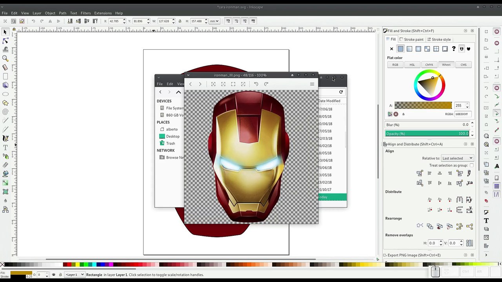Screen dimensions: 502x282
Task: Choose Radial gradient fill type
Action: point(418,49)
